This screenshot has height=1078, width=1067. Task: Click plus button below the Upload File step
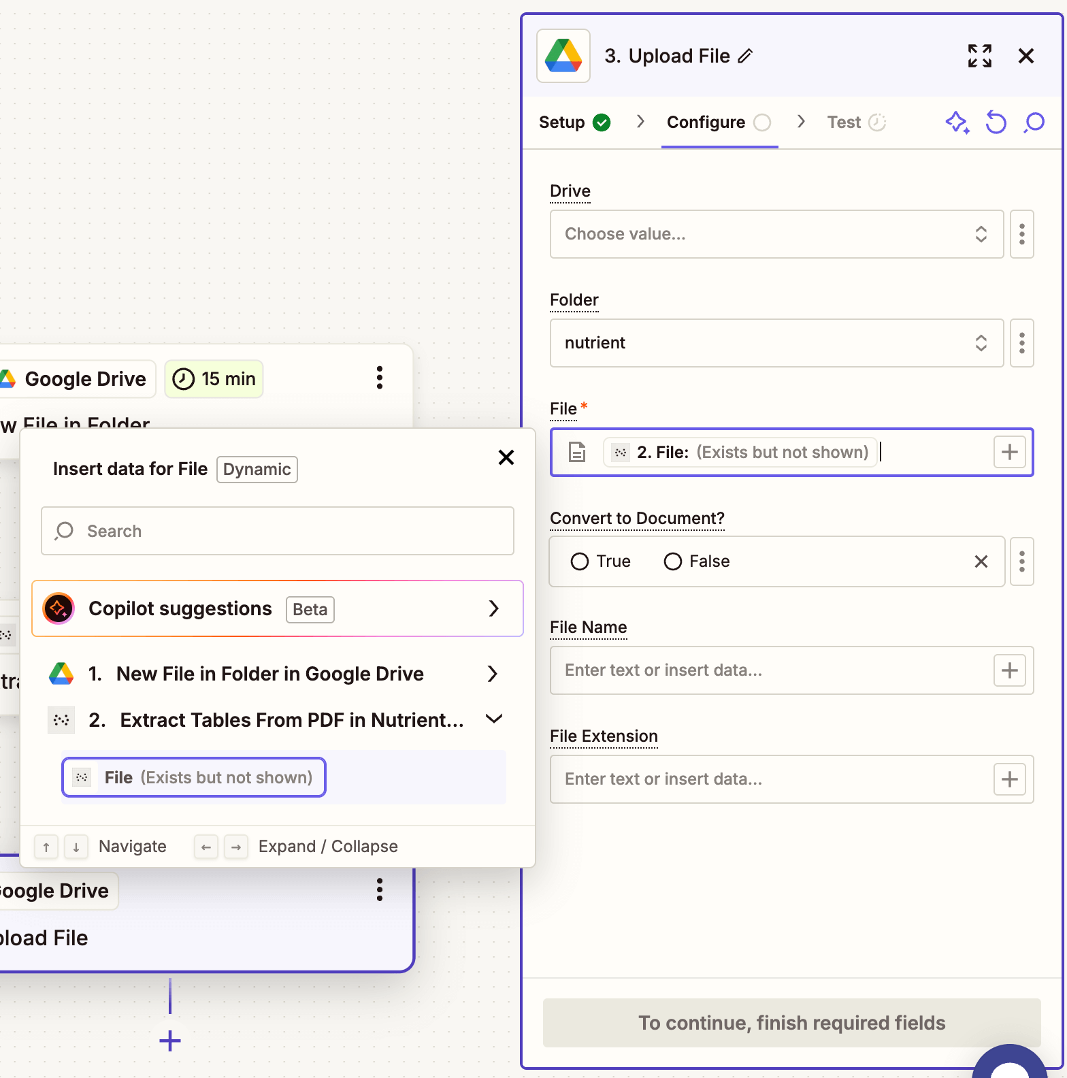170,1041
